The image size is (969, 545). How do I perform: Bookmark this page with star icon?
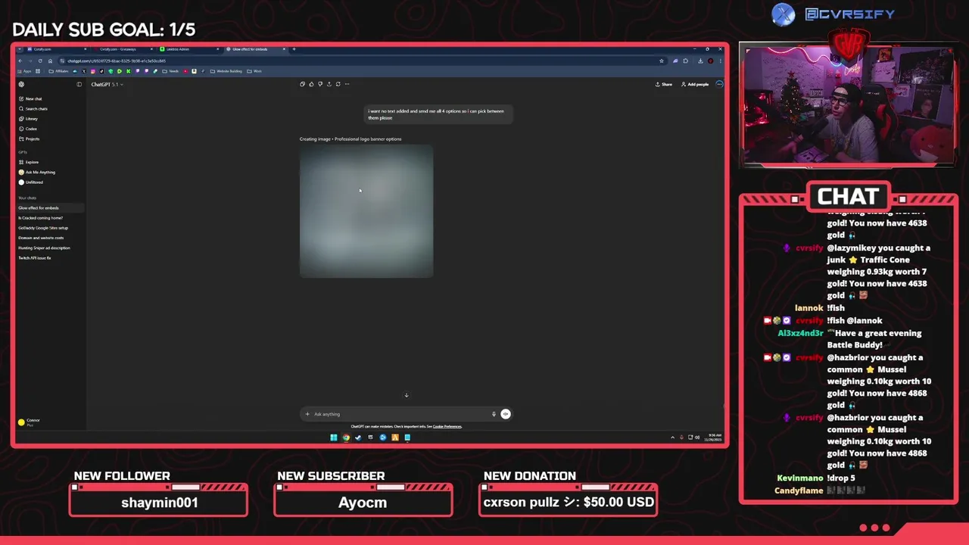pos(661,61)
